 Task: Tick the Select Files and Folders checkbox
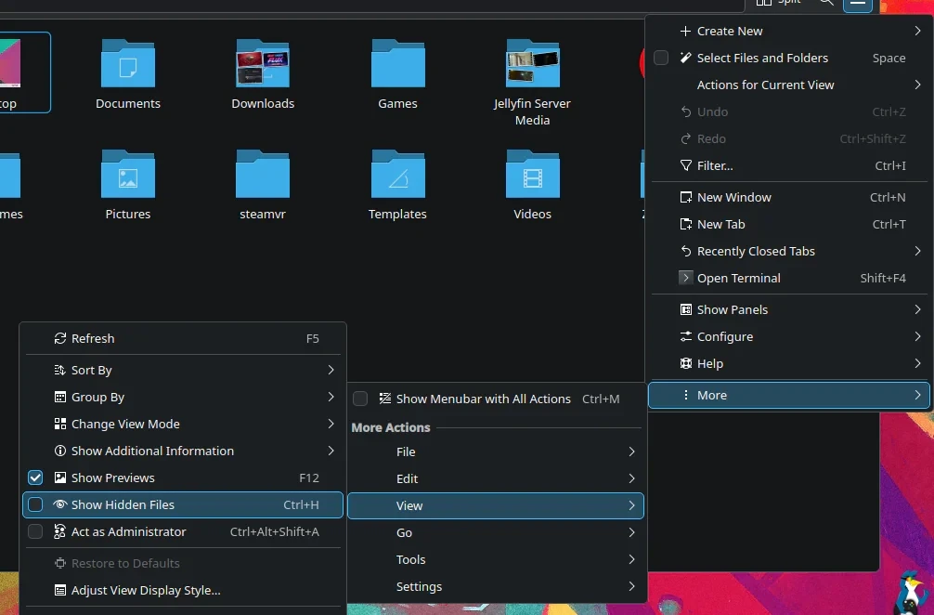coord(661,58)
